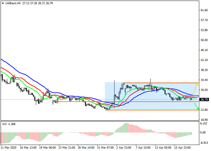This screenshot has height=151, width=211.
Task: Click the 15 Apr 23:00 time label
Action: (183, 148)
